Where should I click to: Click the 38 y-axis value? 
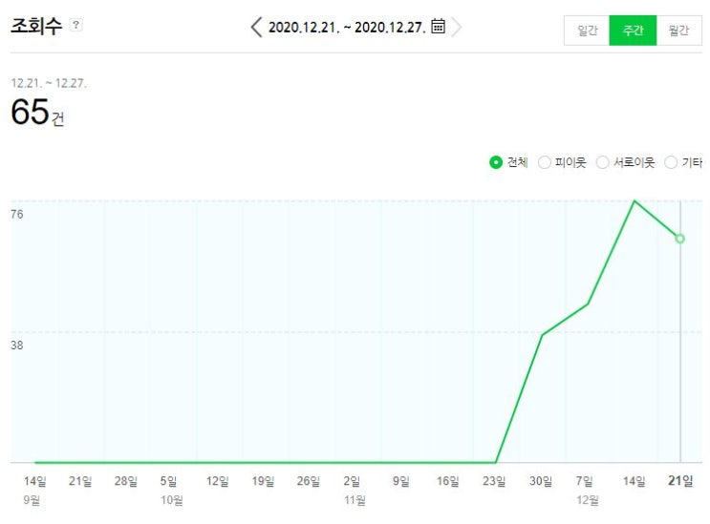point(17,345)
